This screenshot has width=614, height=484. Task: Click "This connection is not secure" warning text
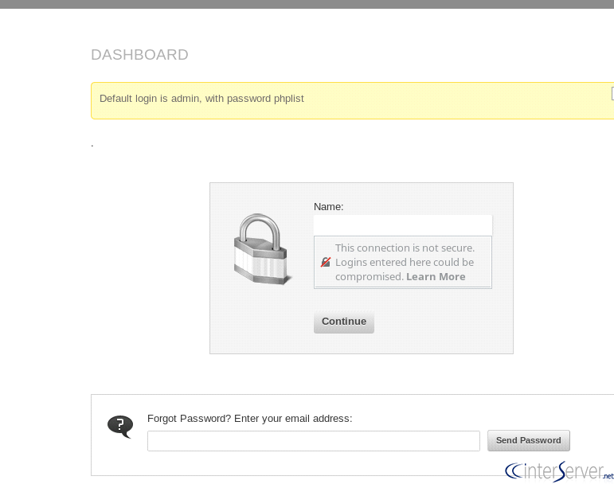click(405, 248)
